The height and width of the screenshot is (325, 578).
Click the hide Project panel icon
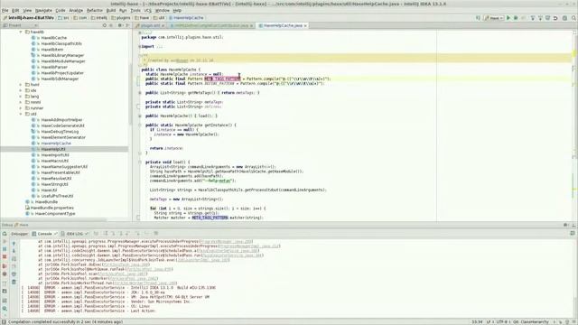pyautogui.click(x=127, y=25)
